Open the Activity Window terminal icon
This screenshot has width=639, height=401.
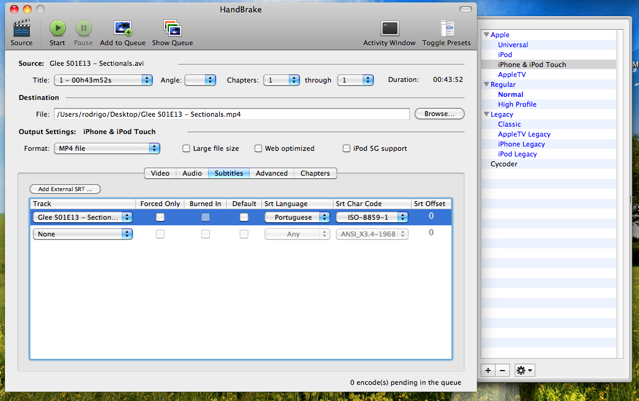click(x=389, y=29)
